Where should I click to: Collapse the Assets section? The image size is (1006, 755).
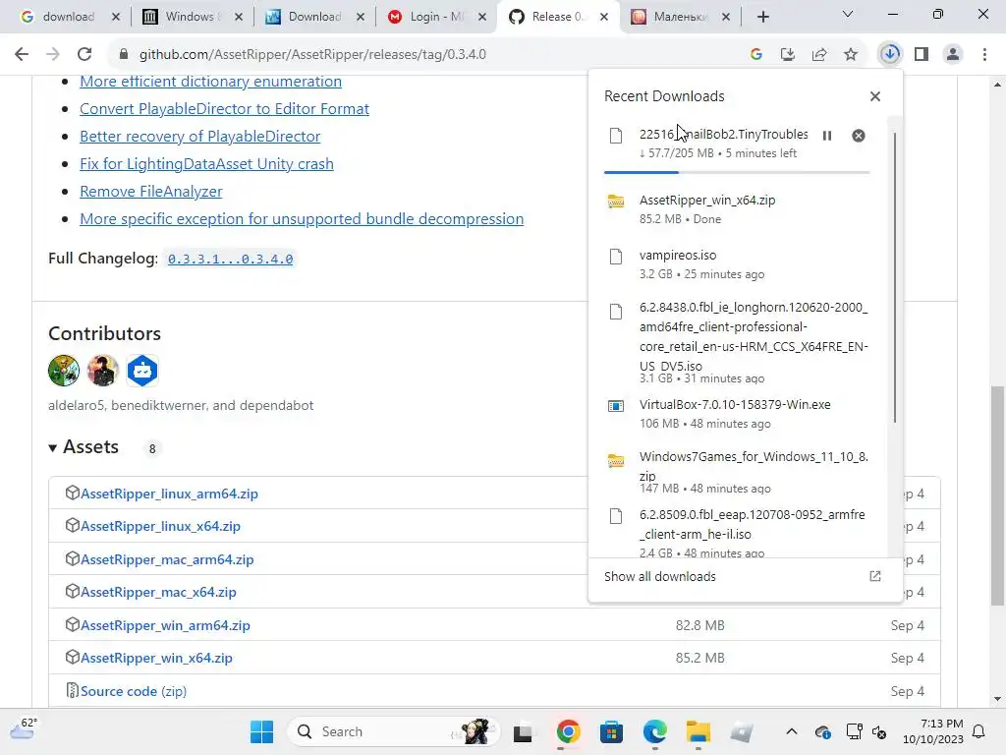point(84,447)
